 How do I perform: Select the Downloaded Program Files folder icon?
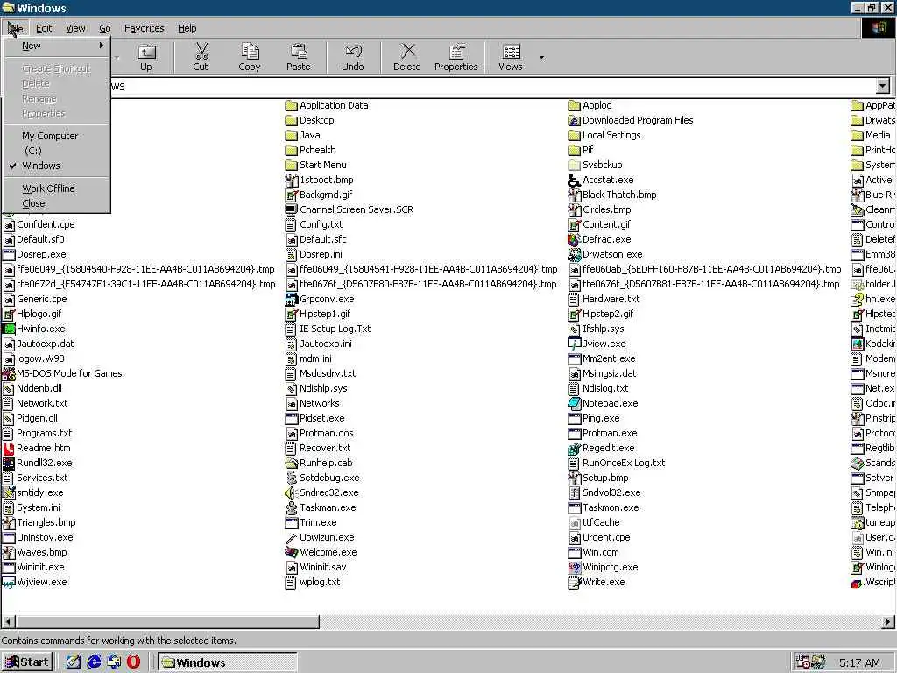tap(574, 120)
